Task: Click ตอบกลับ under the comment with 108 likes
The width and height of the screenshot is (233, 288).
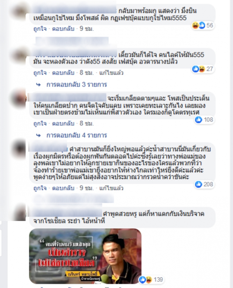Action: (63, 123)
